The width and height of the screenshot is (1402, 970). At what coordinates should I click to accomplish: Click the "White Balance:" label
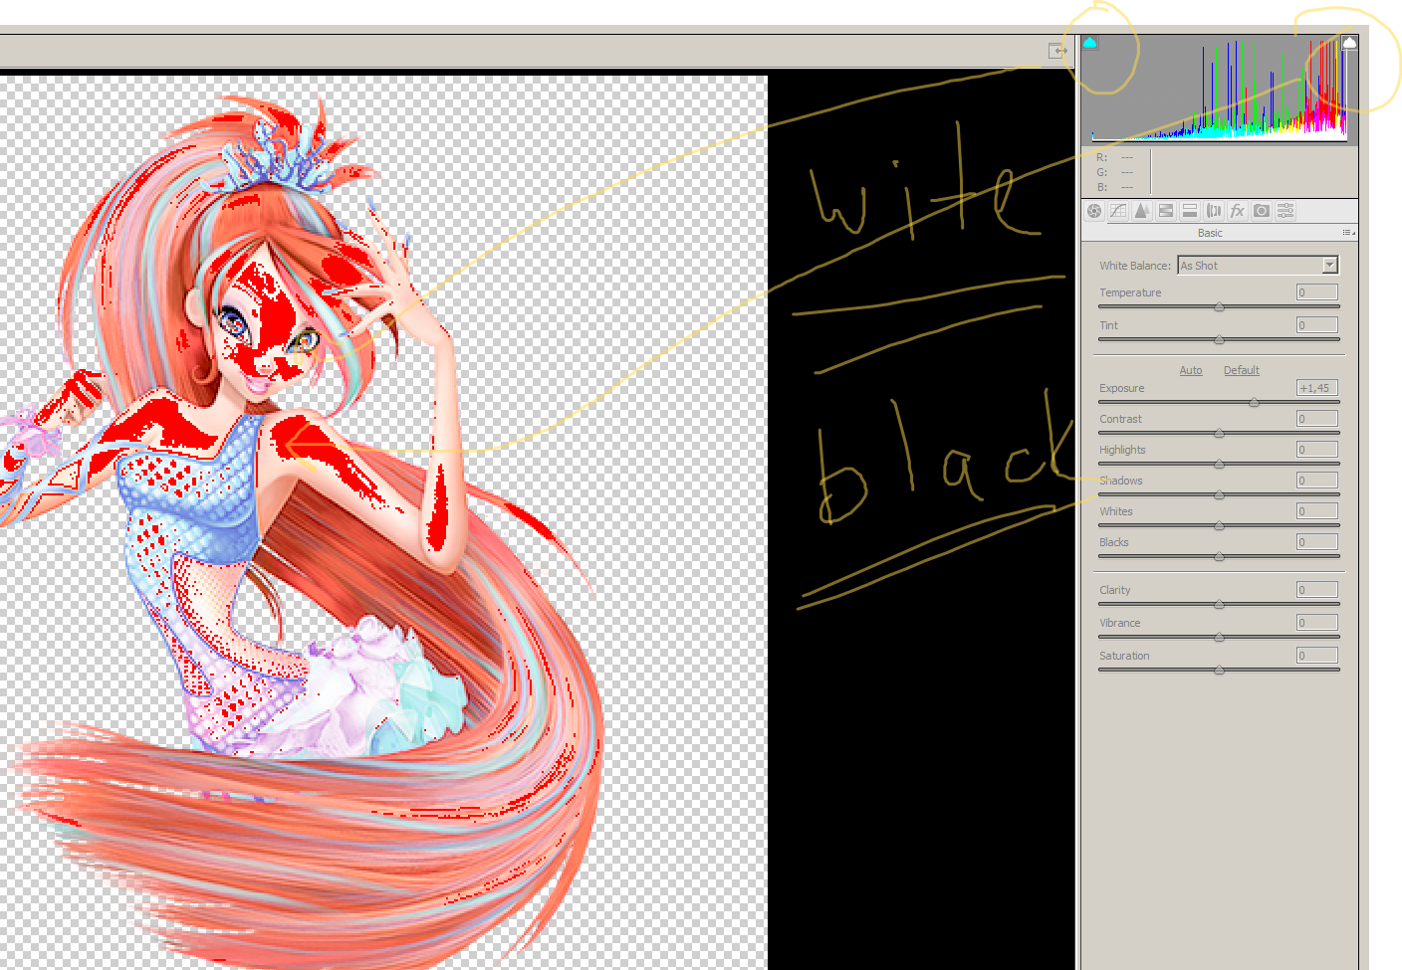[1135, 266]
